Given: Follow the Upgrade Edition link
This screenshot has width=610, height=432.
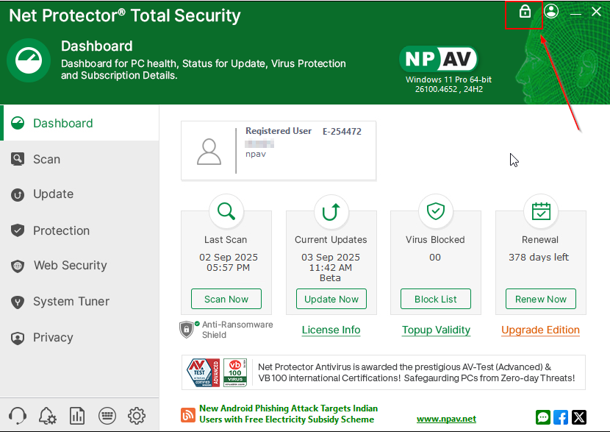Looking at the screenshot, I should tap(540, 330).
